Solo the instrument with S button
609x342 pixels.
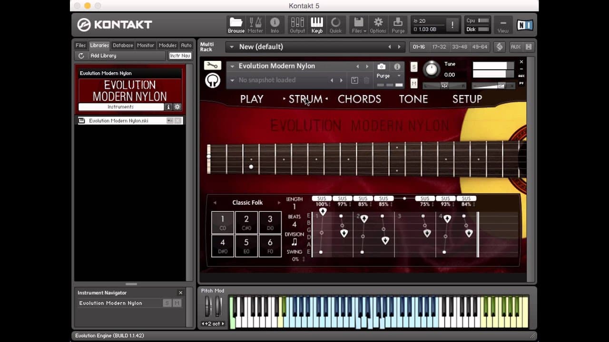point(414,66)
